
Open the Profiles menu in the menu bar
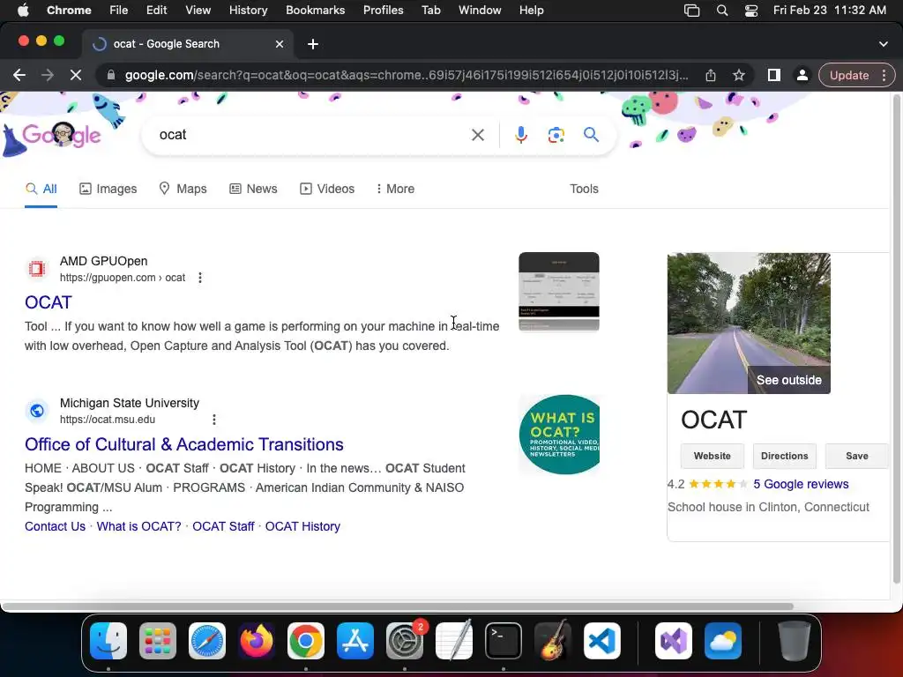click(383, 11)
